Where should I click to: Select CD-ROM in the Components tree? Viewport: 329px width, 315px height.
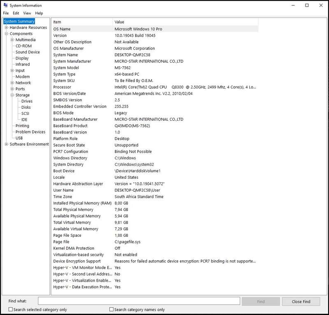pyautogui.click(x=23, y=46)
